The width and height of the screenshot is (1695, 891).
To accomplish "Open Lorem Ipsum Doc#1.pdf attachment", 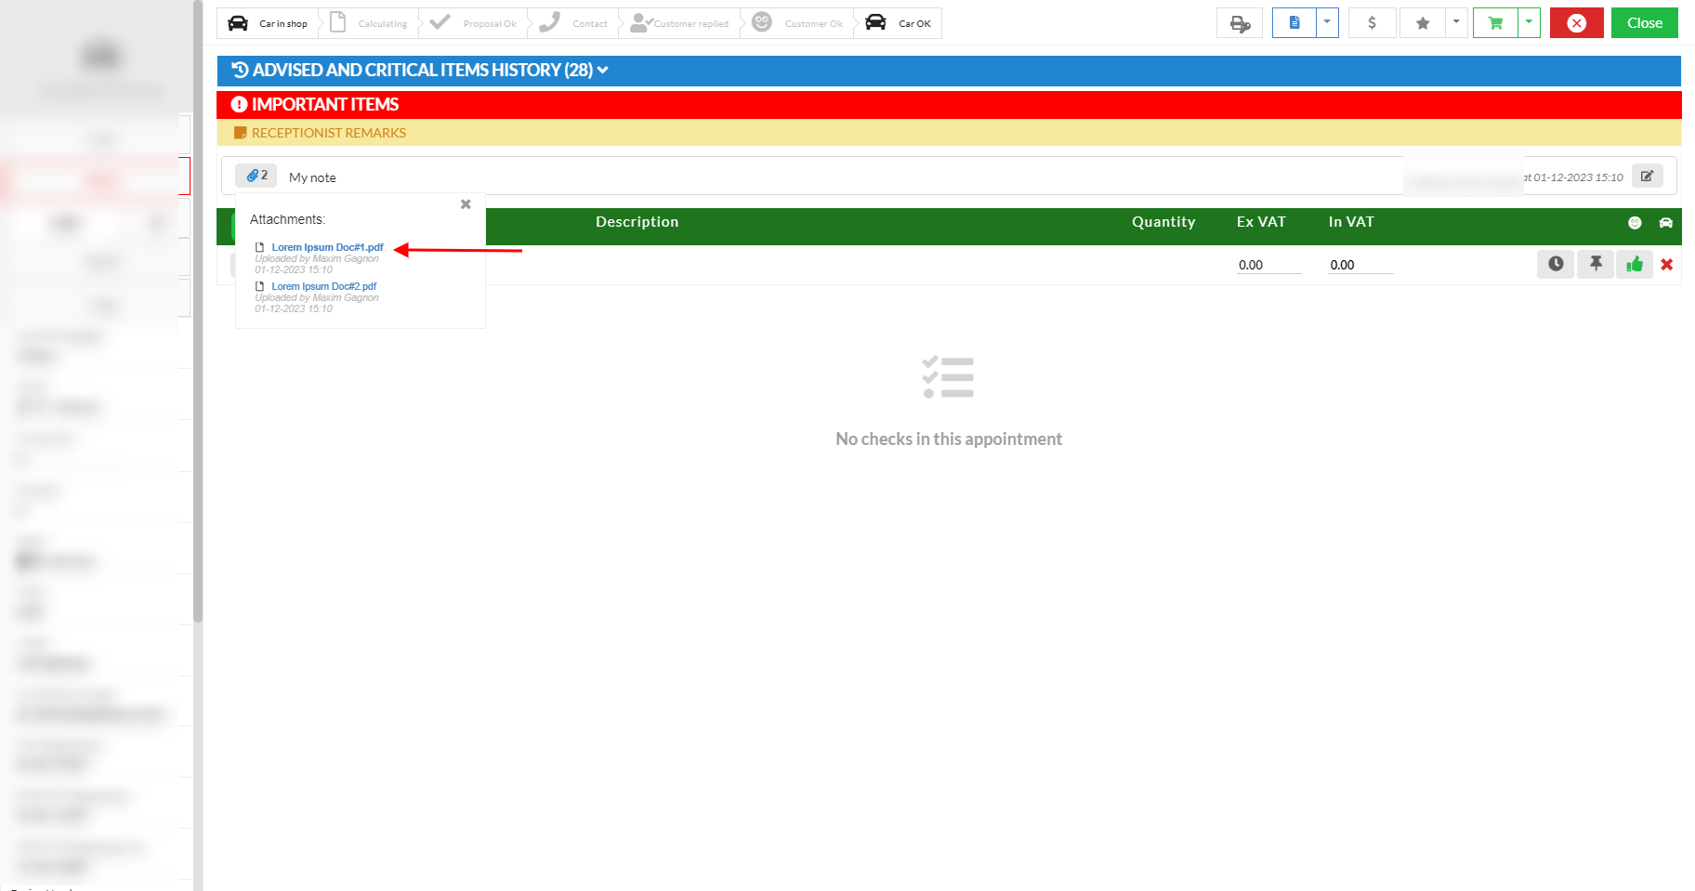I will [x=327, y=247].
